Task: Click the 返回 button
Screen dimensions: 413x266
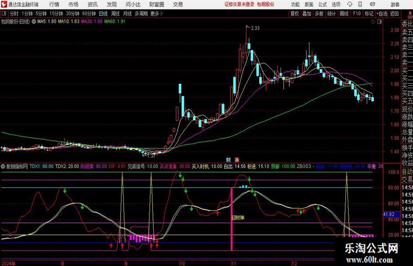Action: tap(394, 14)
